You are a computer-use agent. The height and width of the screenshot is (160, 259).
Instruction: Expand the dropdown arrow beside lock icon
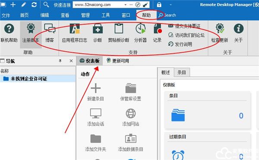click(x=171, y=5)
